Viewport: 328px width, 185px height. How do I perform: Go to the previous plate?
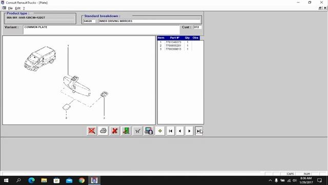[180, 131]
